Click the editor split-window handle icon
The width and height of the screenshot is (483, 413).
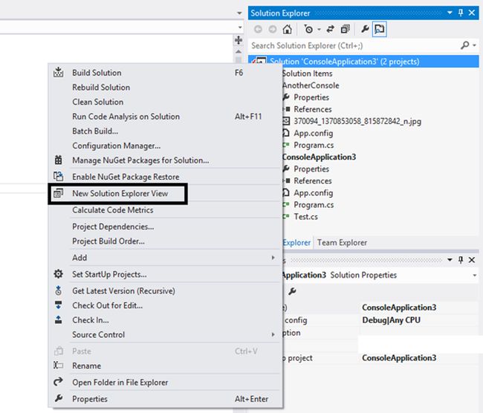(239, 40)
